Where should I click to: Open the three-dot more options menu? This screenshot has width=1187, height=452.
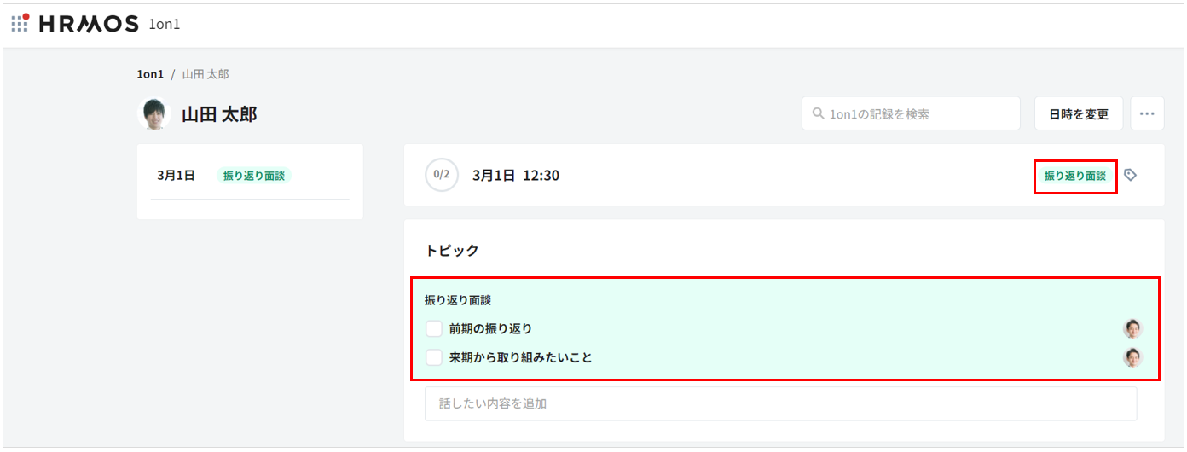1147,113
